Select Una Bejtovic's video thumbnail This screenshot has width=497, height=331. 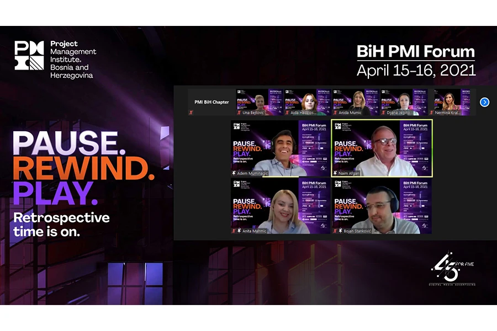click(x=260, y=102)
